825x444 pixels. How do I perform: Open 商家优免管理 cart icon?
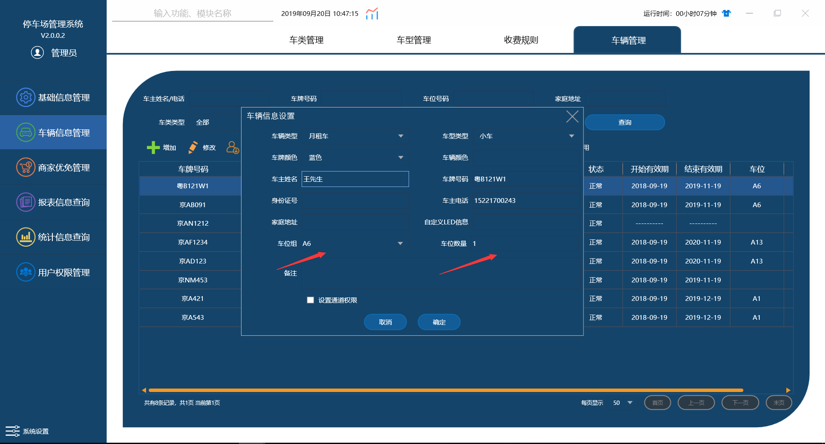point(25,167)
